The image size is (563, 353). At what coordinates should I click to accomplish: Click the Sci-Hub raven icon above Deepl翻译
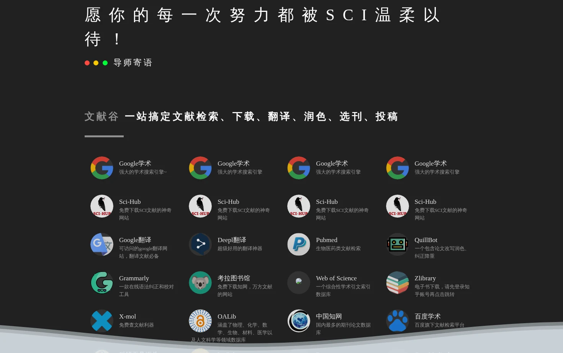tap(200, 206)
